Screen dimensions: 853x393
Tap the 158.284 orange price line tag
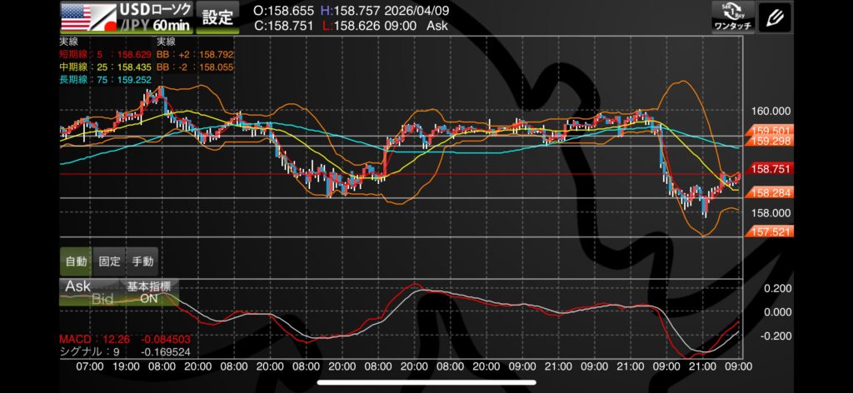[770, 192]
